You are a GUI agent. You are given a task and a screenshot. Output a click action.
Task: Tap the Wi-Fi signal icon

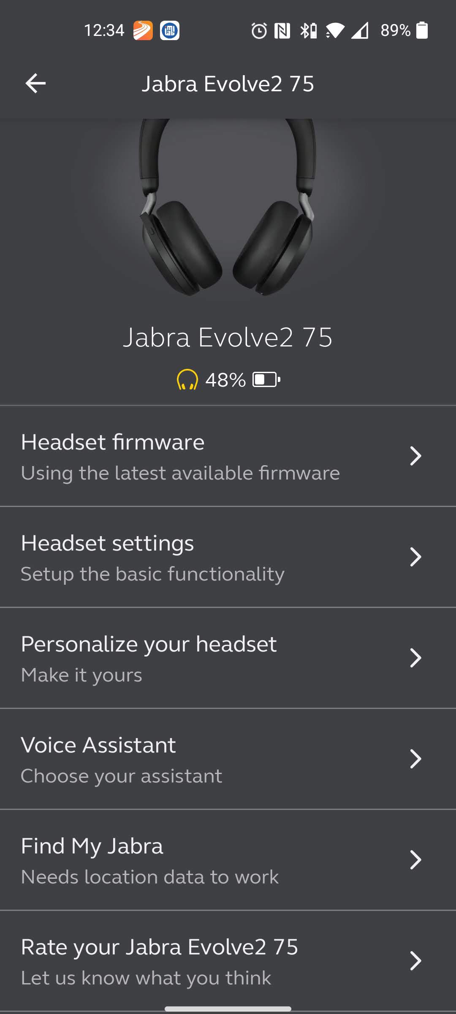tap(335, 30)
